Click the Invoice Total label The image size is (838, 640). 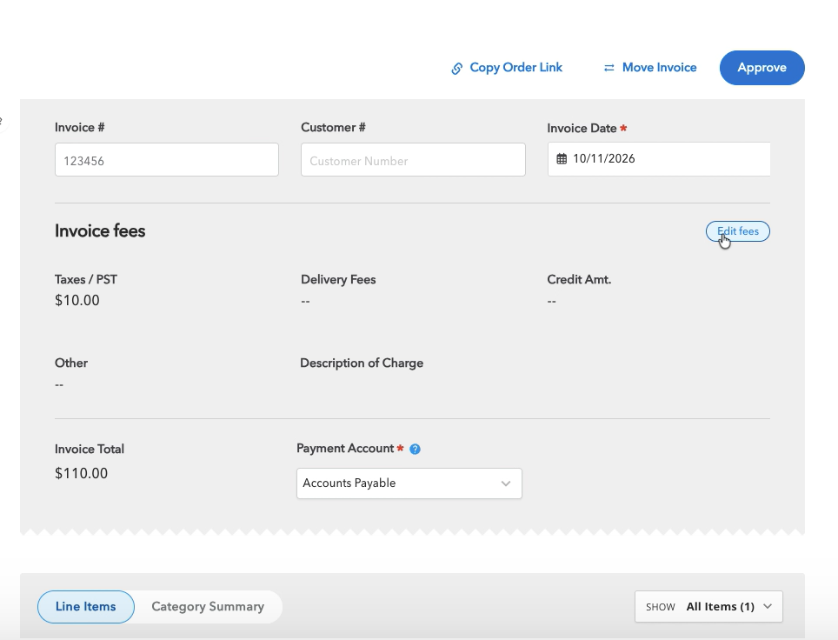pyautogui.click(x=90, y=449)
